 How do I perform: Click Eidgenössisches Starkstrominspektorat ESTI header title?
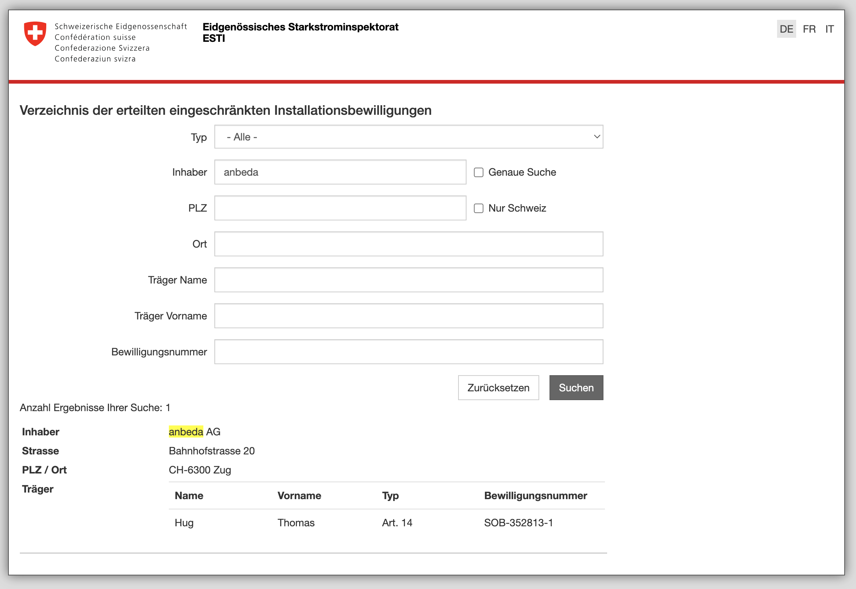point(300,33)
